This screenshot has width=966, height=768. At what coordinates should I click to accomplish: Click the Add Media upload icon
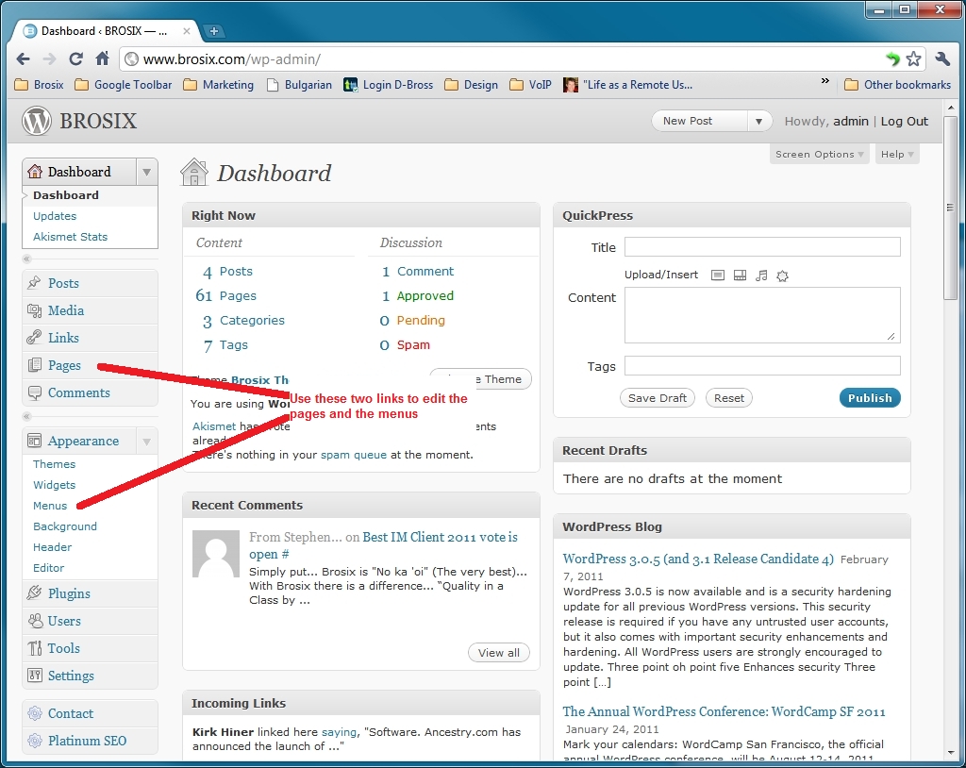782,275
